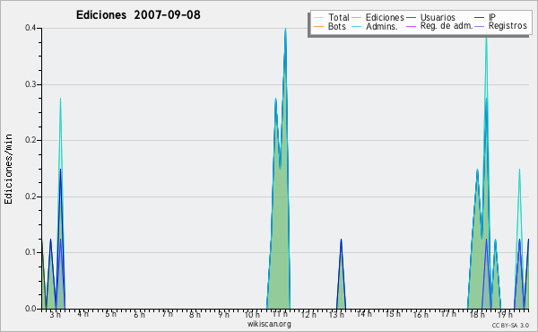538x332 pixels.
Task: Click the 'Bots' legend entry
Action: point(330,26)
